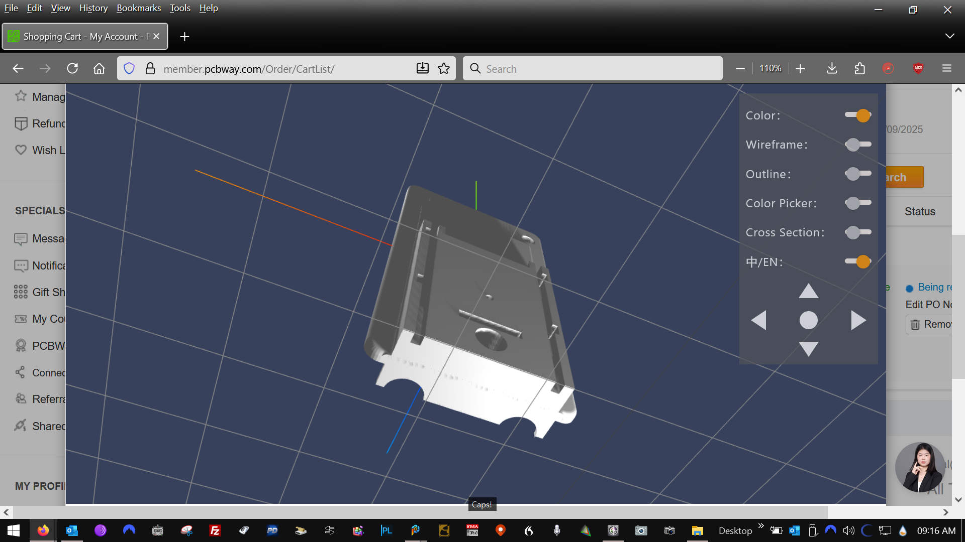This screenshot has width=965, height=542.
Task: Bookmark page with the star icon
Action: pyautogui.click(x=443, y=69)
